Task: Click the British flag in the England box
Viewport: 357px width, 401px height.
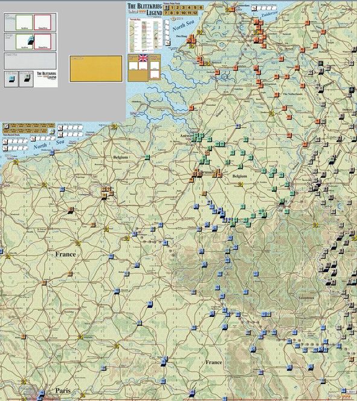Action: (x=143, y=58)
